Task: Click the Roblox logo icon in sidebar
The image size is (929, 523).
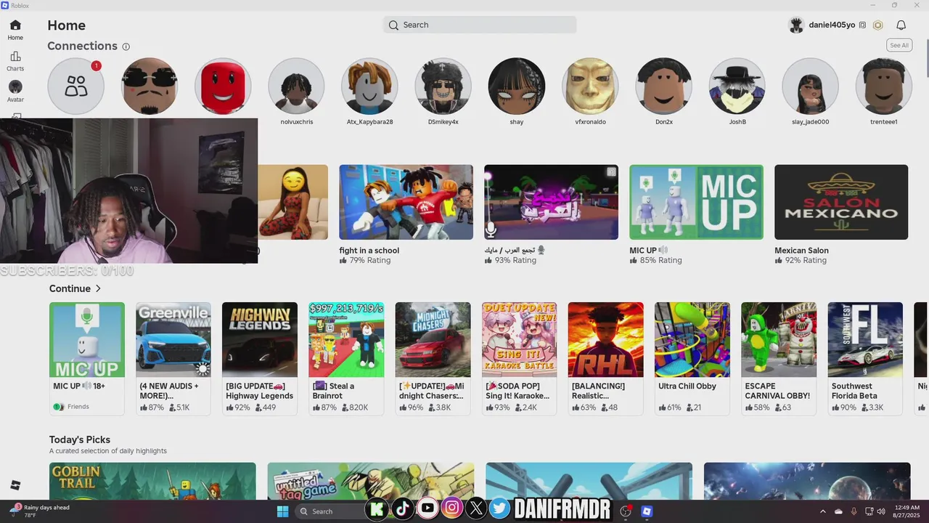Action: click(x=15, y=485)
